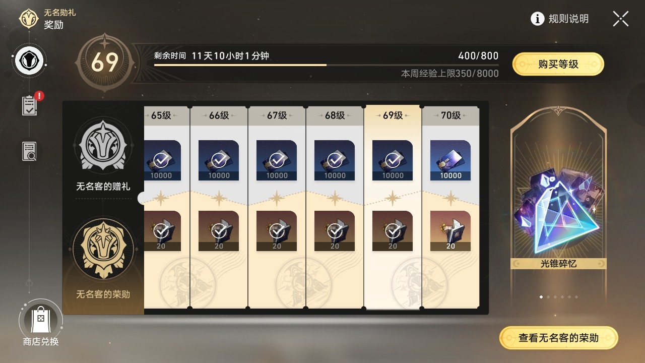Click the gold 无名客的荣勋 emblem
Image resolution: width=645 pixels, height=363 pixels.
(x=103, y=249)
